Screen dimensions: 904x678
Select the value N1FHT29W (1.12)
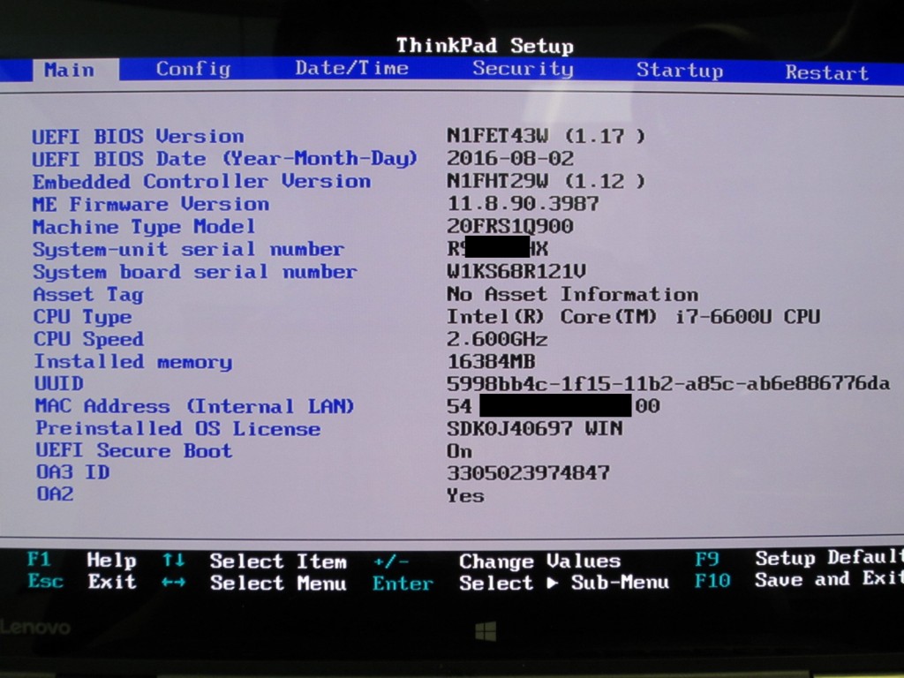(546, 182)
